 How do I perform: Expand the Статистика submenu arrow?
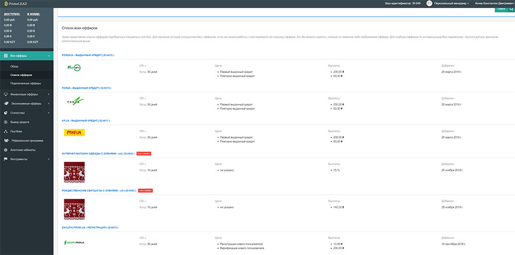click(x=48, y=113)
